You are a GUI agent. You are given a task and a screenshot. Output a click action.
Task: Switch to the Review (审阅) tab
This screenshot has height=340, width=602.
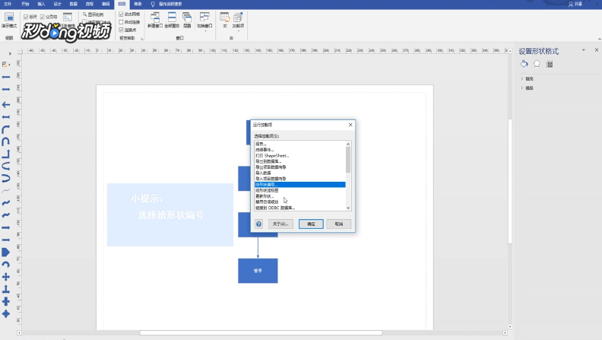(106, 4)
